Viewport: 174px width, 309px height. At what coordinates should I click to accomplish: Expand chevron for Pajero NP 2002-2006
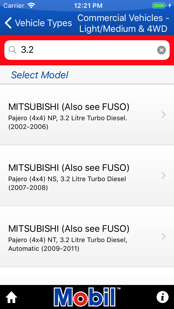click(163, 115)
